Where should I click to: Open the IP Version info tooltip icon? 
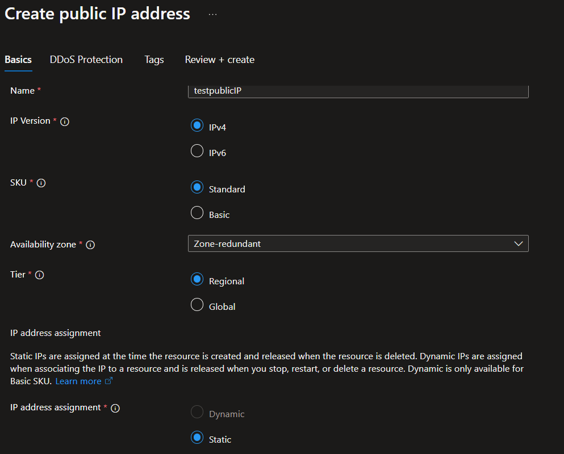click(x=65, y=121)
